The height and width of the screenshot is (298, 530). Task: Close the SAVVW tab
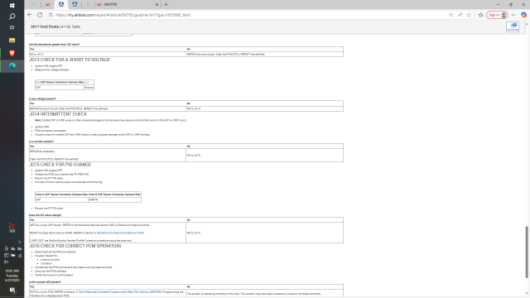click(x=157, y=4)
